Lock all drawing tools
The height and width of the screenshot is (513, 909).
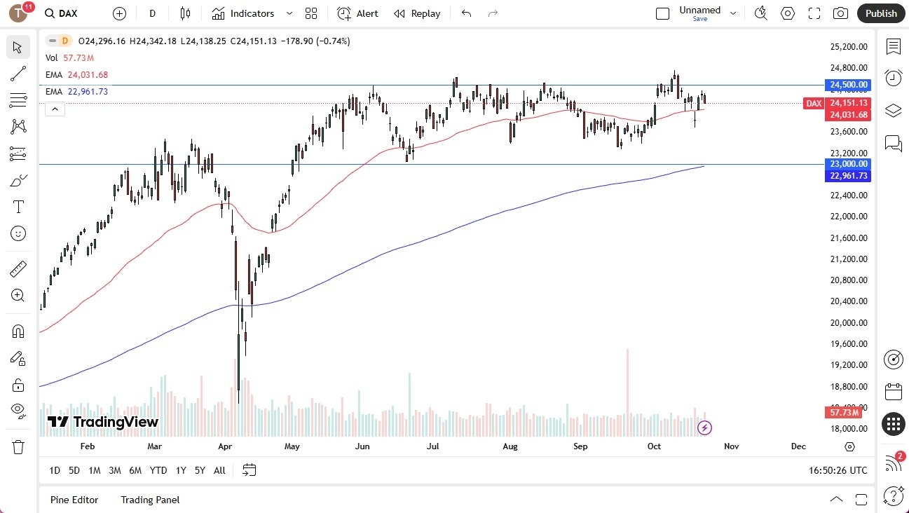coord(18,384)
